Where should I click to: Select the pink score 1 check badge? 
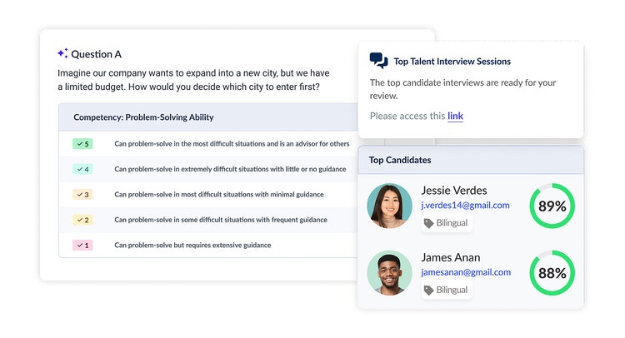click(x=82, y=246)
